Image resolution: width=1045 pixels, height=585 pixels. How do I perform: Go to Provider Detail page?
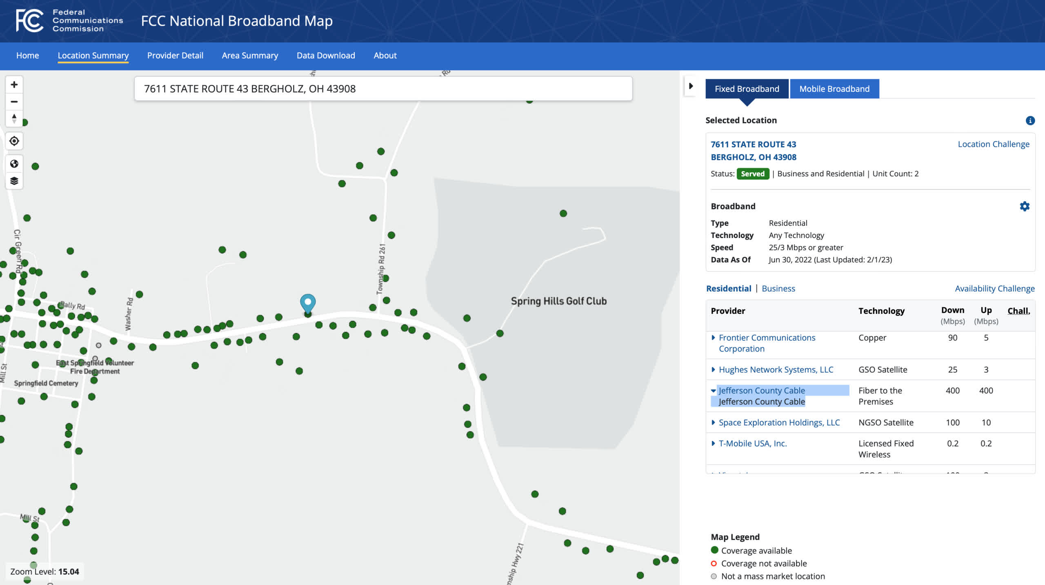175,56
